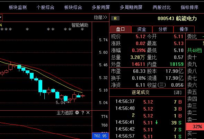
Task: Click the 量比 value 0.57
Action: coord(178,57)
